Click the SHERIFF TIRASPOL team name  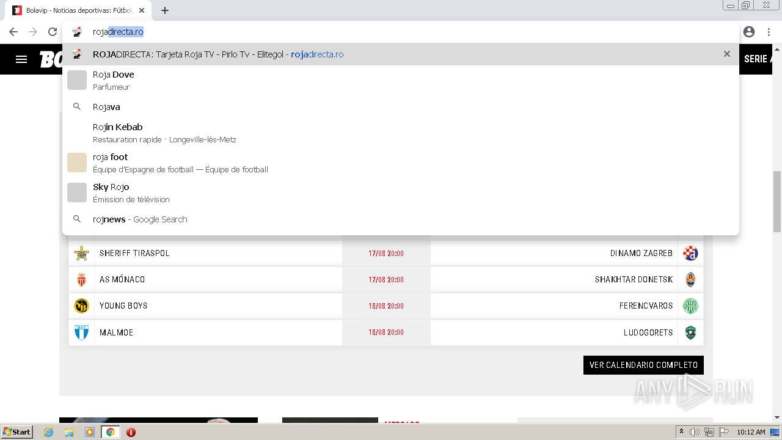click(134, 253)
